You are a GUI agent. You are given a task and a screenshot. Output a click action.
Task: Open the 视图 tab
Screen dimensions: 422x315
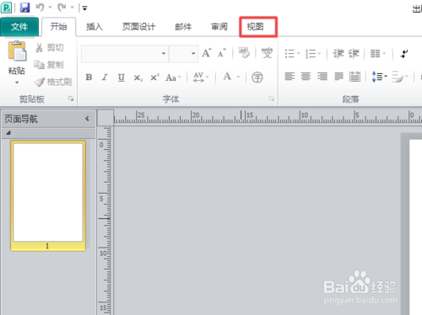pyautogui.click(x=255, y=27)
